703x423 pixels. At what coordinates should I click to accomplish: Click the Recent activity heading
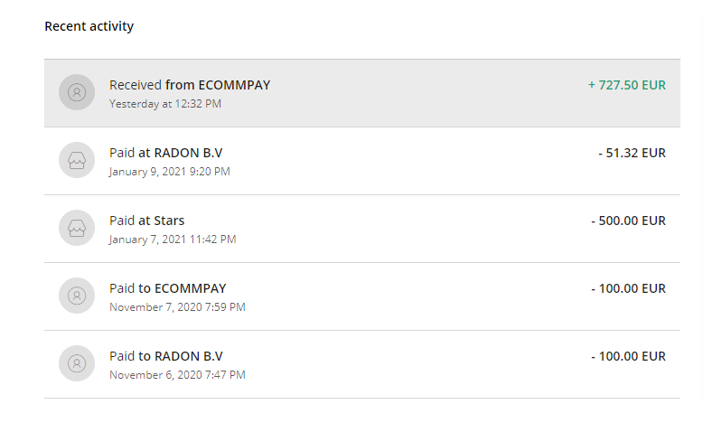coord(89,26)
